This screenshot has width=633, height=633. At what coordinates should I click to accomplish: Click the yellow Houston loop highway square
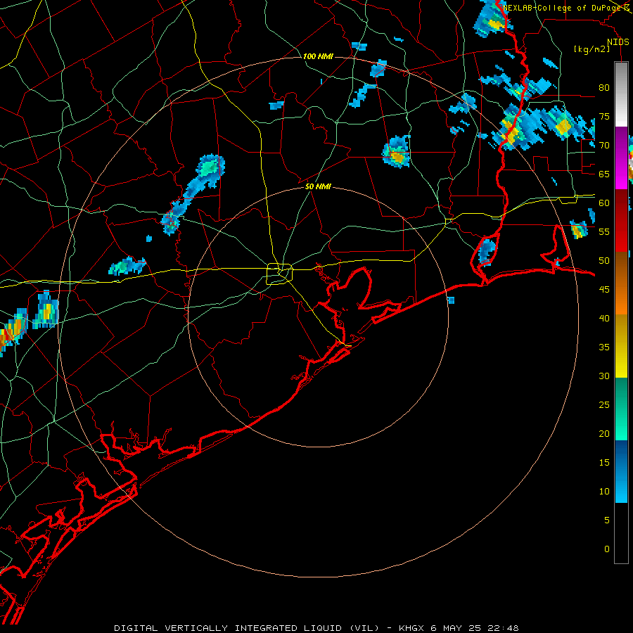[x=279, y=274]
